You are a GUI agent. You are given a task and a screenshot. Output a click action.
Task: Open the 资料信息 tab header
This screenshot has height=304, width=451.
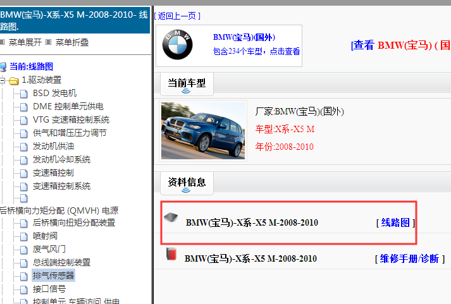pos(187,183)
